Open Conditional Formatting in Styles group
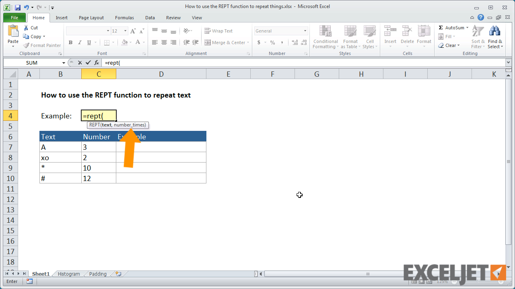This screenshot has width=515, height=289. 325,37
